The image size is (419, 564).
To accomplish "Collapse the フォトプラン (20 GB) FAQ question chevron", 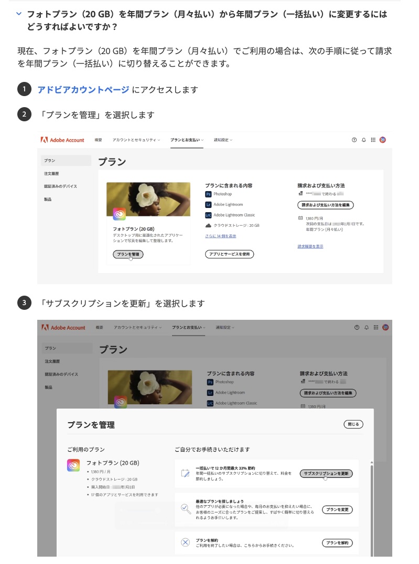I will pyautogui.click(x=19, y=14).
